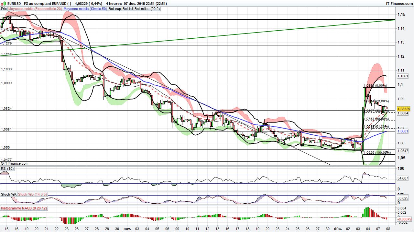Click the price tag 1,0681 on the axis
The width and height of the screenshot is (414, 232).
tap(402, 131)
